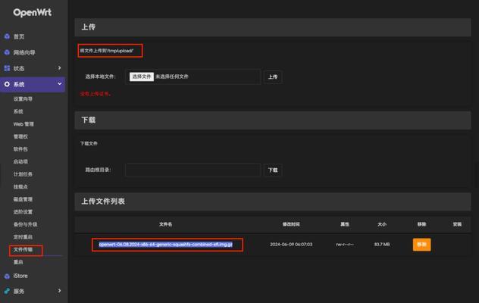The image size is (479, 303).
Task: Click the 83.7 MB size cell
Action: click(382, 245)
